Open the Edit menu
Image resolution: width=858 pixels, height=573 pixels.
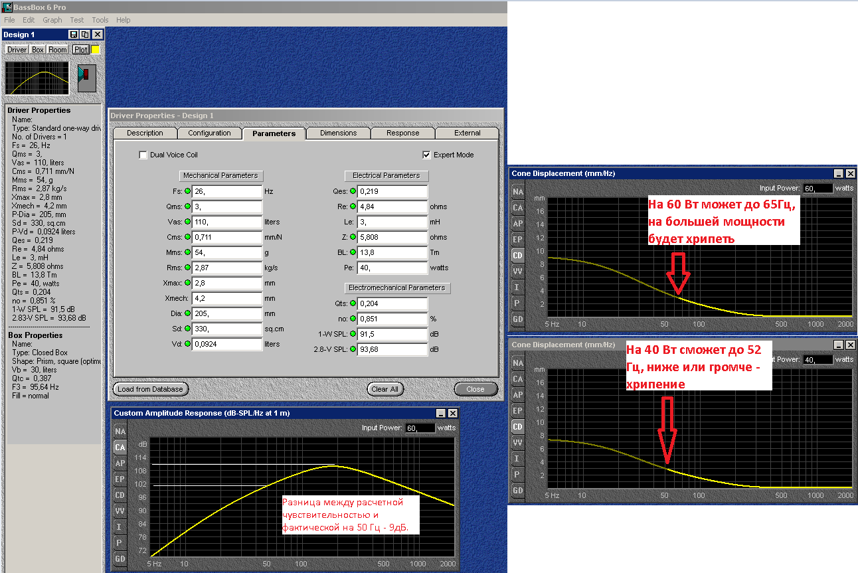tap(29, 20)
